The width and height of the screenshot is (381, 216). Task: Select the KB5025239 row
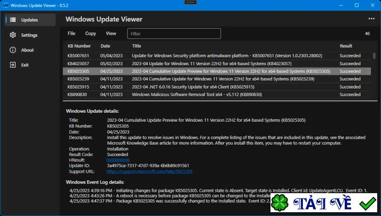[x=217, y=79]
